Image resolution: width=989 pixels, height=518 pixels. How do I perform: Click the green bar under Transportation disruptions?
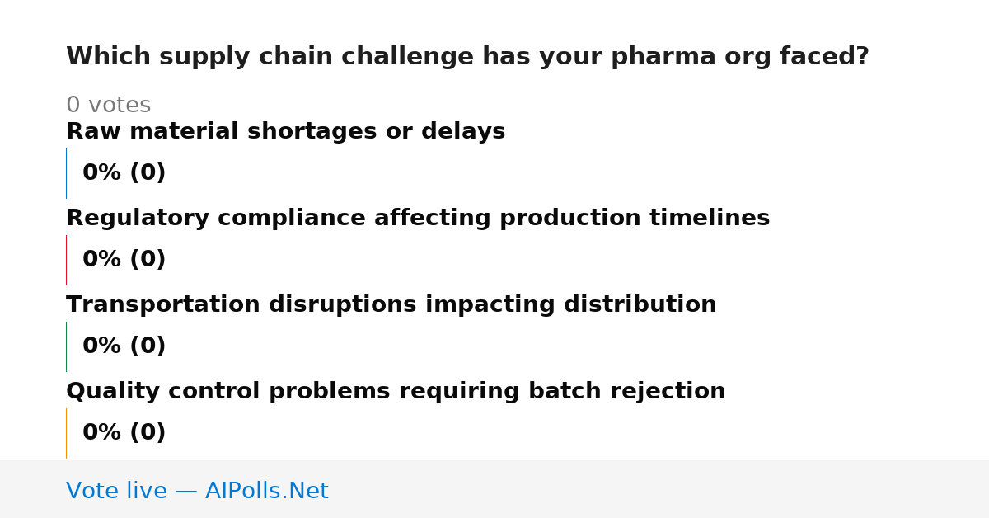coord(66,346)
